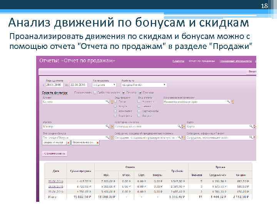Open the Клиенты report link in header

[x=179, y=61]
